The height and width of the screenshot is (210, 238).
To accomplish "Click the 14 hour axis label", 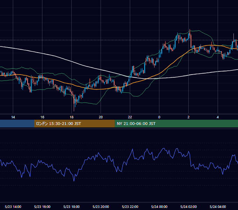I will tap(13, 117).
